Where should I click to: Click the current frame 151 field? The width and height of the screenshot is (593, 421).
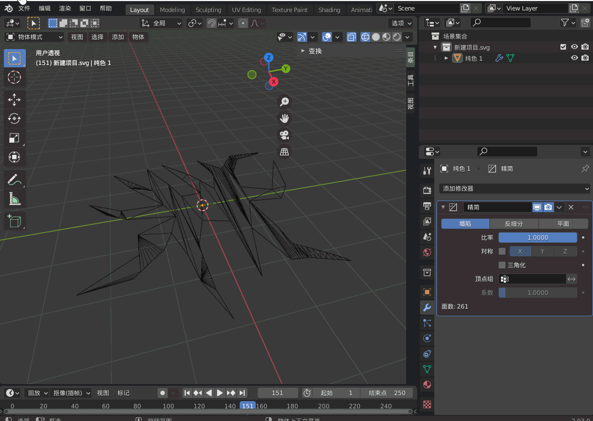(x=277, y=393)
